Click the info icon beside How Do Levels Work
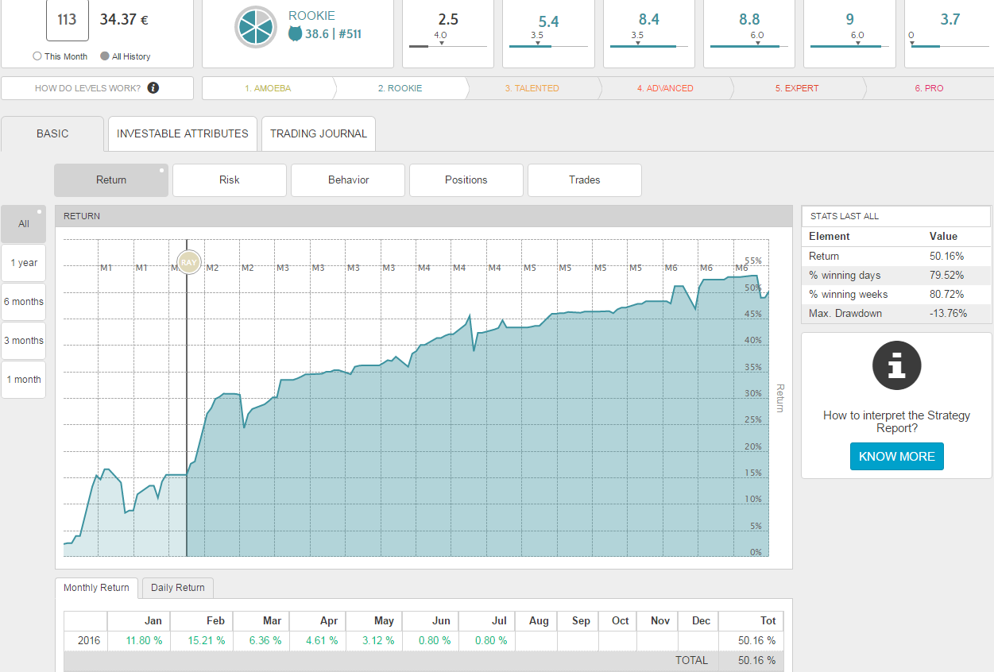This screenshot has height=672, width=994. pos(153,88)
